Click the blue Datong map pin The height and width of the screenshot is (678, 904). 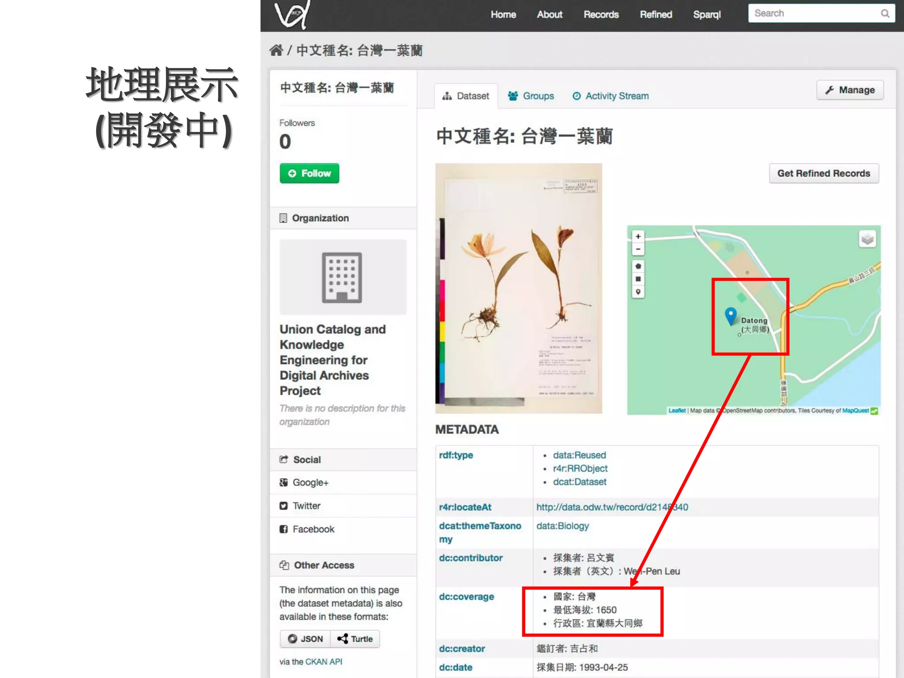pos(731,316)
